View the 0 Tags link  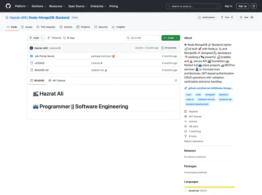pyautogui.click(x=69, y=38)
